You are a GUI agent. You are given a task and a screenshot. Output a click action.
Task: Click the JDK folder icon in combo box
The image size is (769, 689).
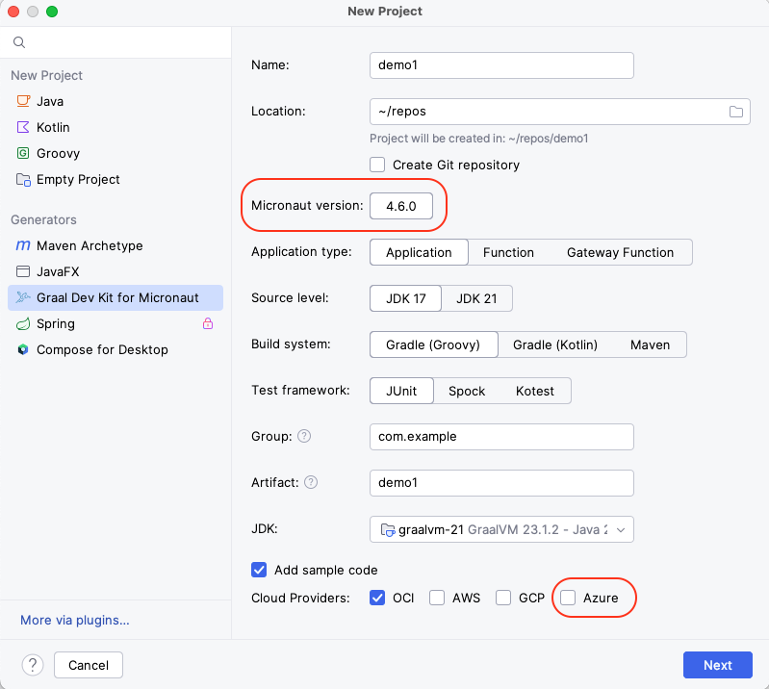click(x=388, y=529)
